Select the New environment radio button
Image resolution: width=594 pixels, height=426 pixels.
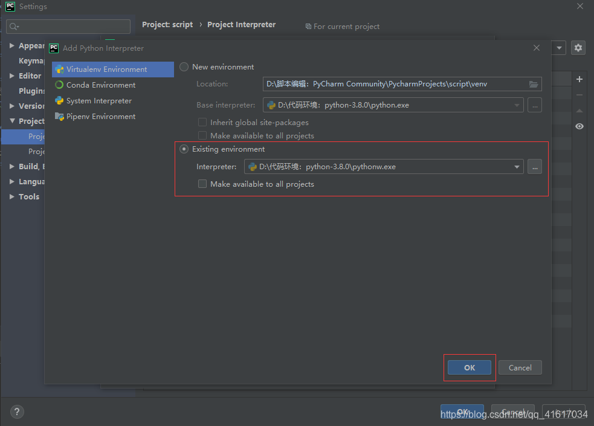point(184,67)
